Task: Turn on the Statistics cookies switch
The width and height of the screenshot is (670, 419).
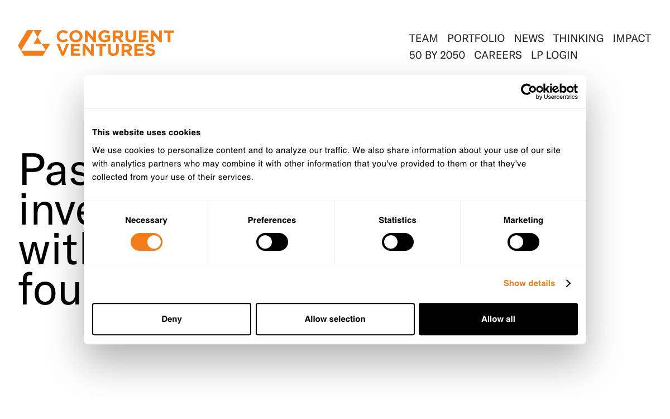Action: pyautogui.click(x=398, y=242)
